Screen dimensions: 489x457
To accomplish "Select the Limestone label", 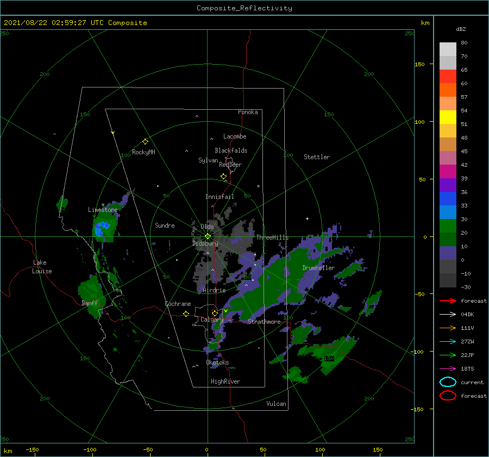I will pos(103,210).
